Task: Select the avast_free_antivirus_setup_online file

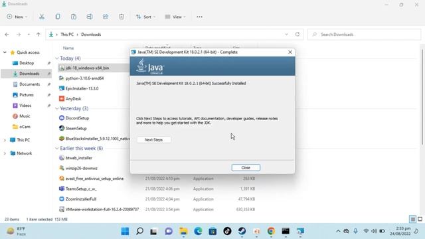Action: pyautogui.click(x=94, y=179)
